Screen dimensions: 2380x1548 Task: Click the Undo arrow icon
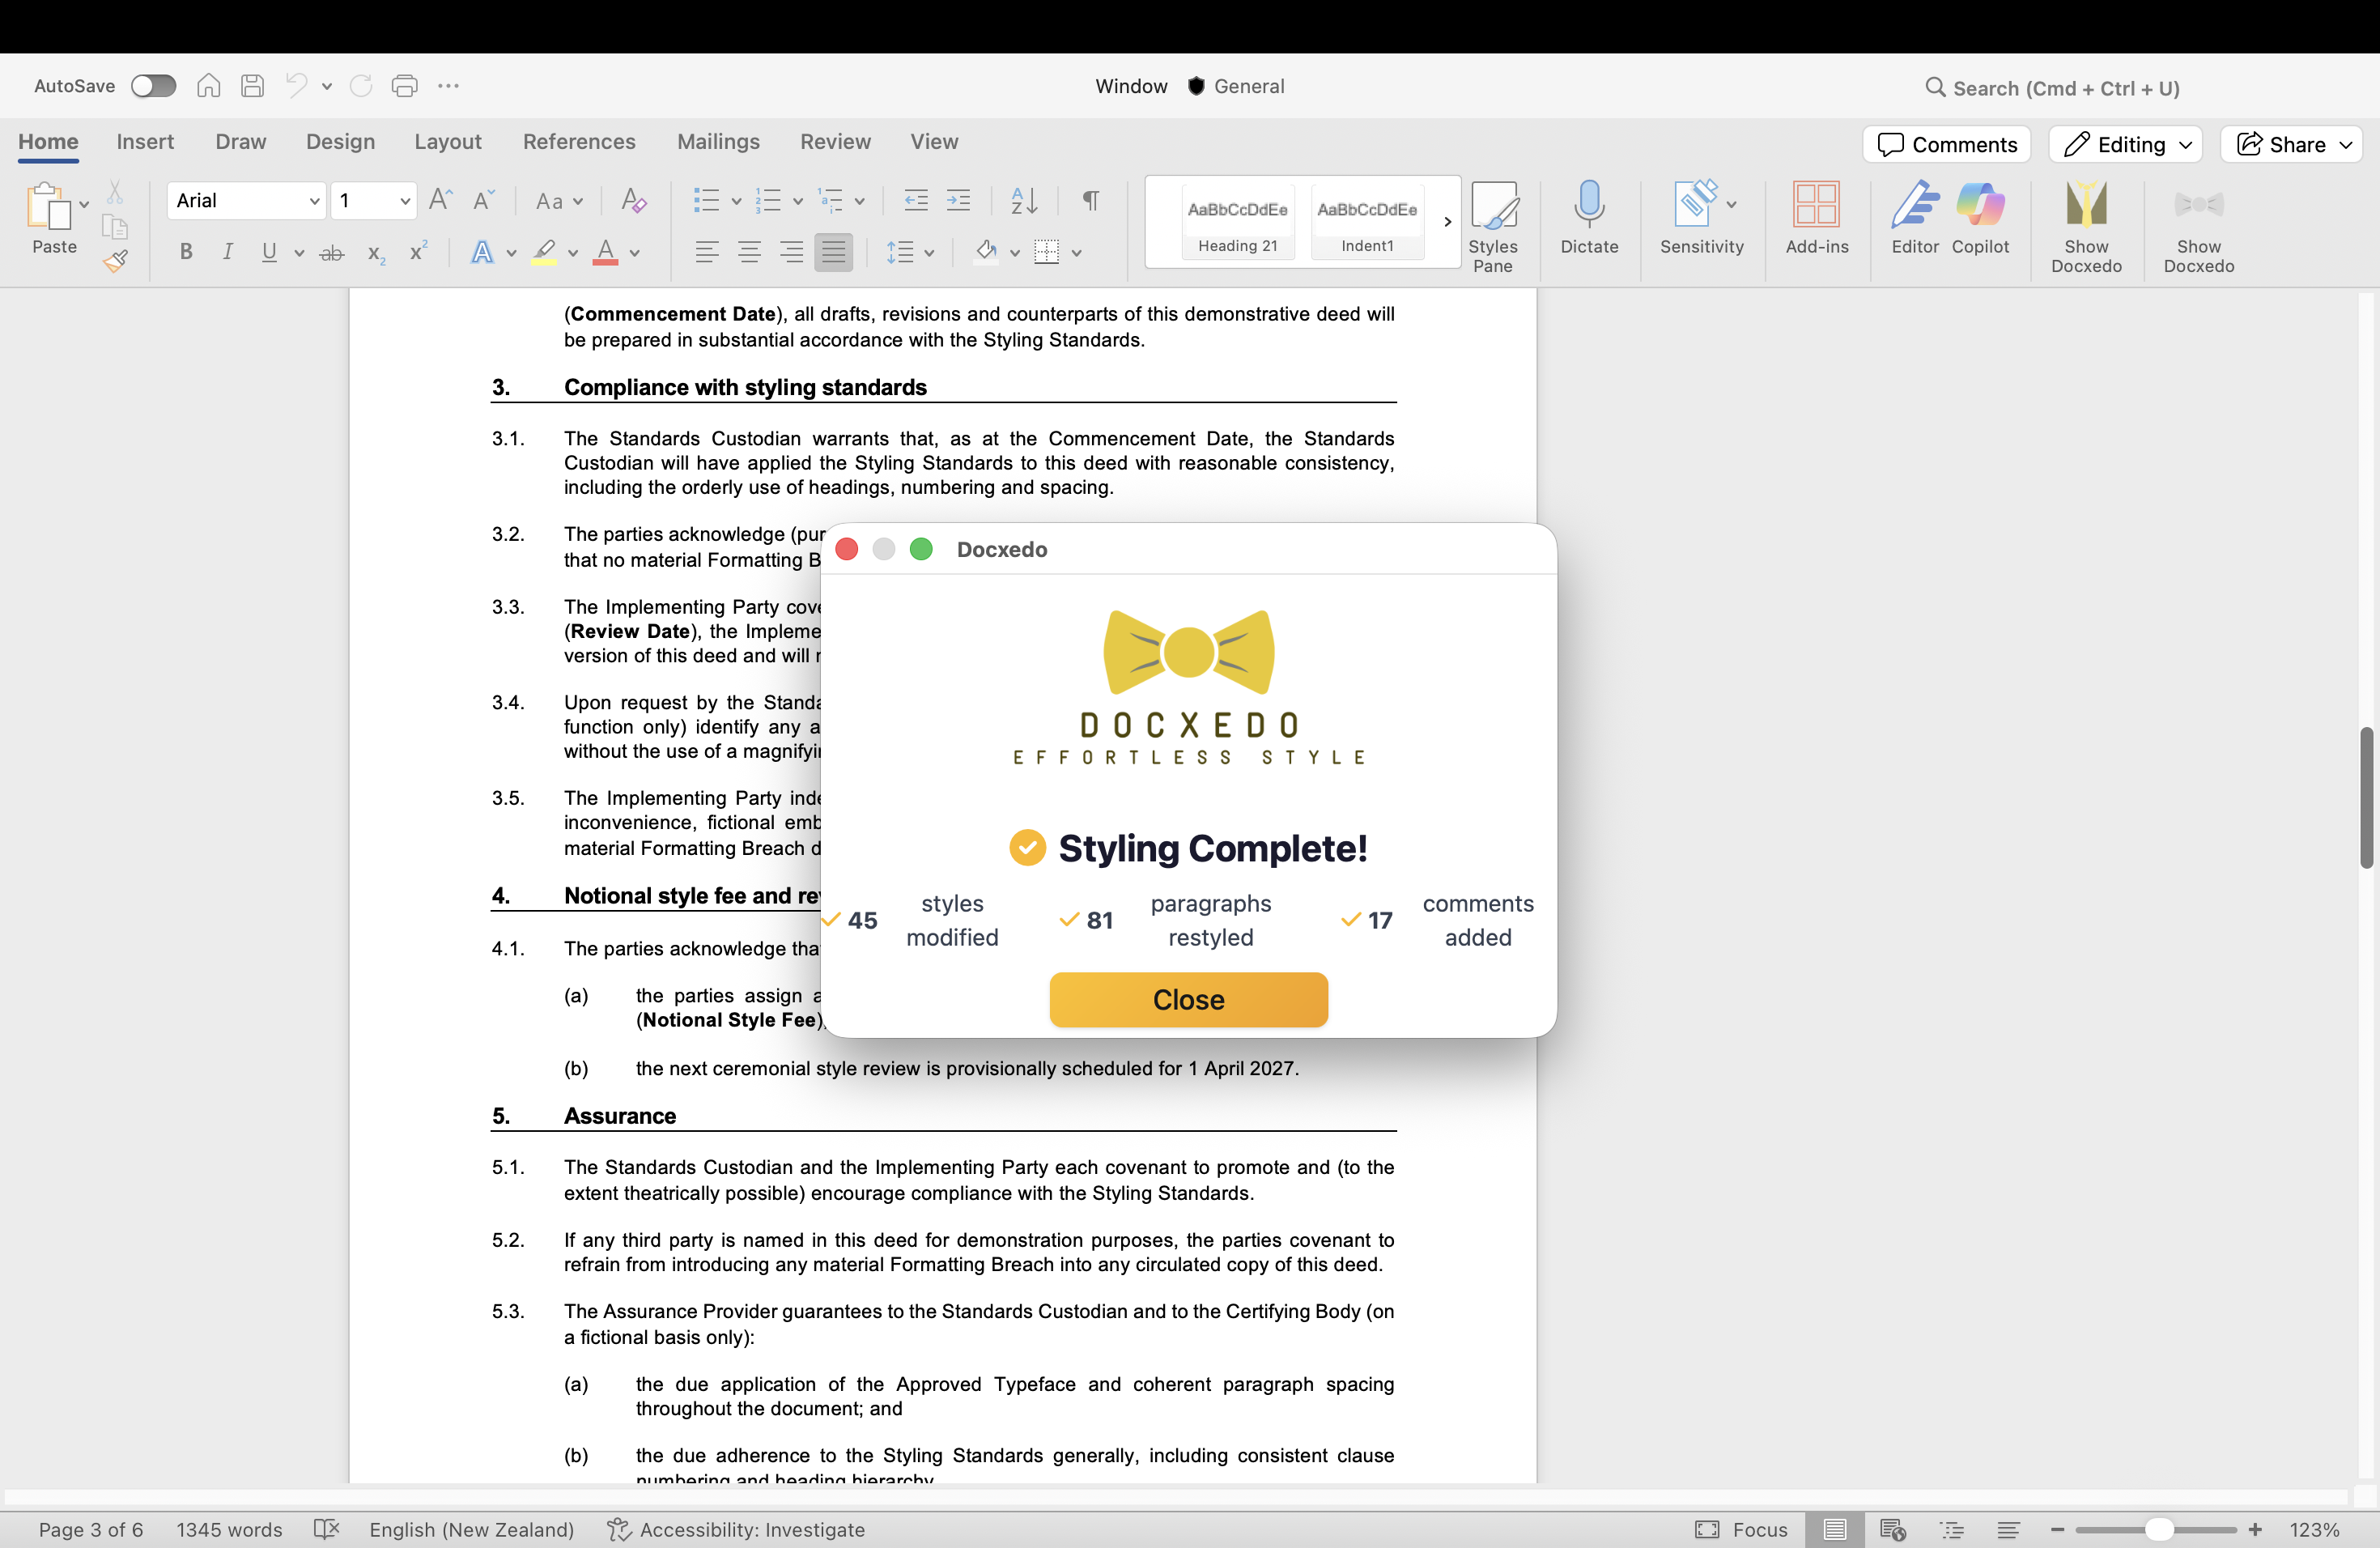(296, 86)
